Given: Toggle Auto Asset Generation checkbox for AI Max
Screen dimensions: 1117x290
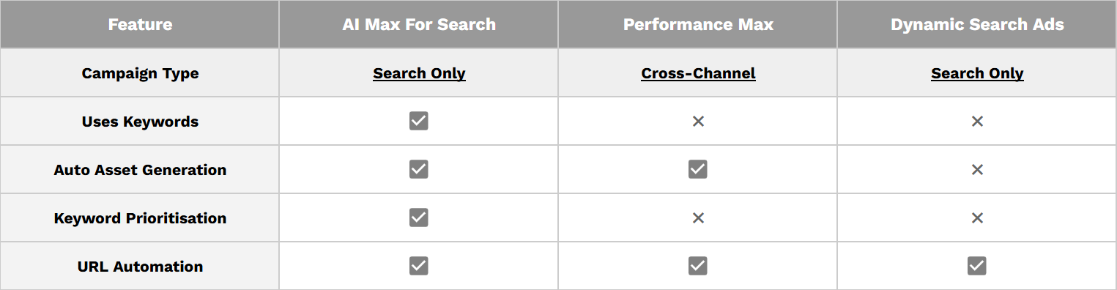Looking at the screenshot, I should pos(419,169).
